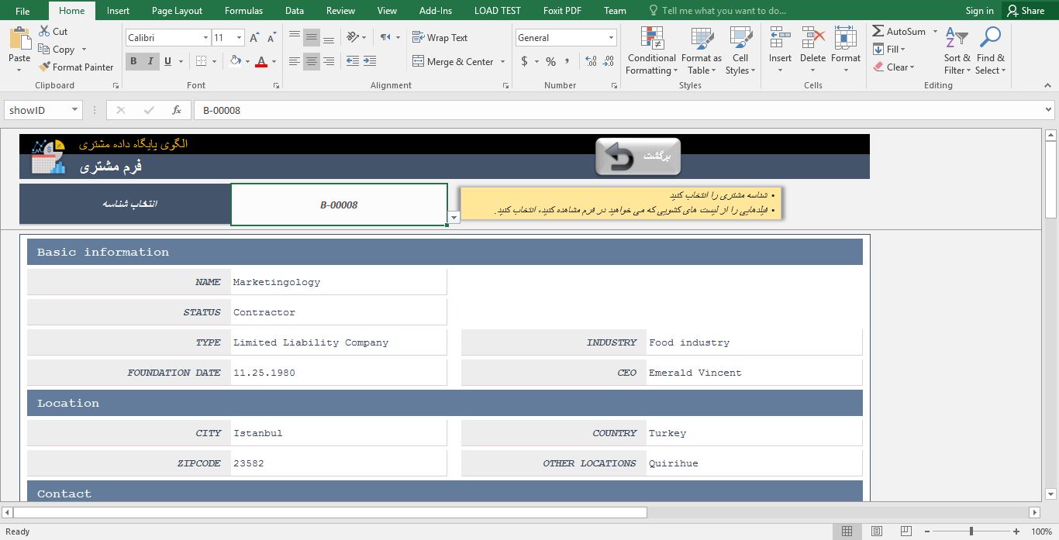Click the Paste clipboard icon
The image size is (1059, 540).
click(19, 39)
